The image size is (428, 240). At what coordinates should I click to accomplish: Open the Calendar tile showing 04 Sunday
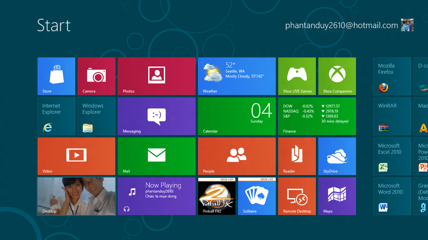237,116
